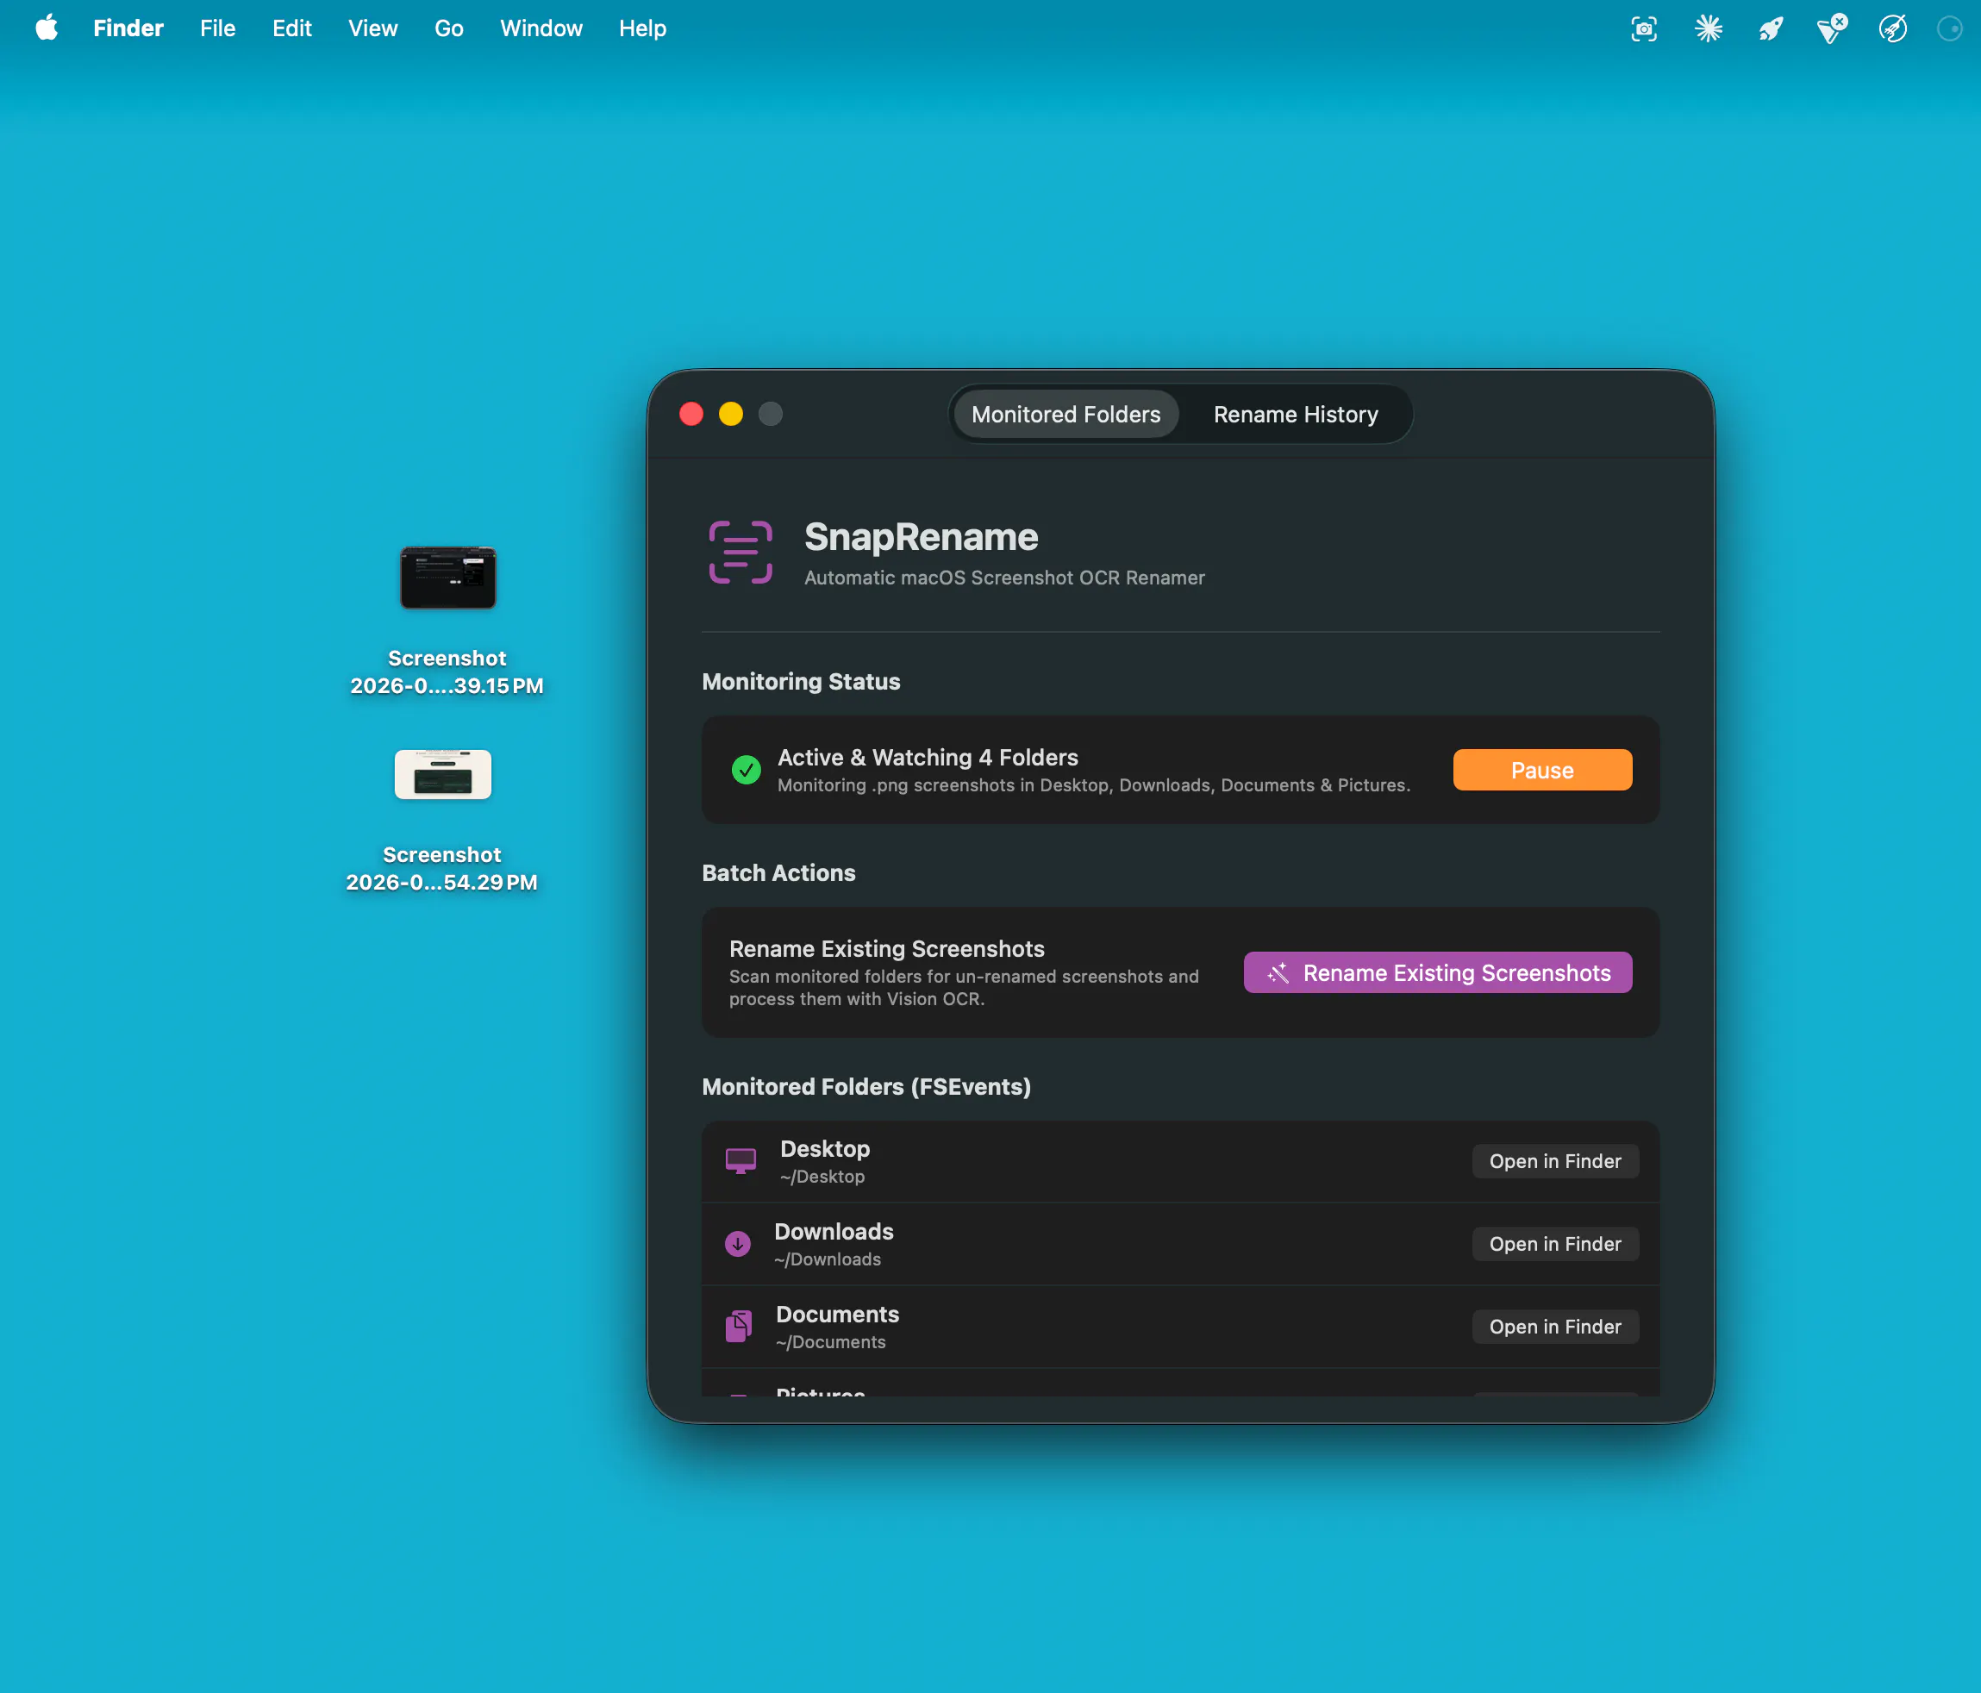The image size is (1981, 1693).
Task: Click the Downloads arrow icon
Action: coord(737,1244)
